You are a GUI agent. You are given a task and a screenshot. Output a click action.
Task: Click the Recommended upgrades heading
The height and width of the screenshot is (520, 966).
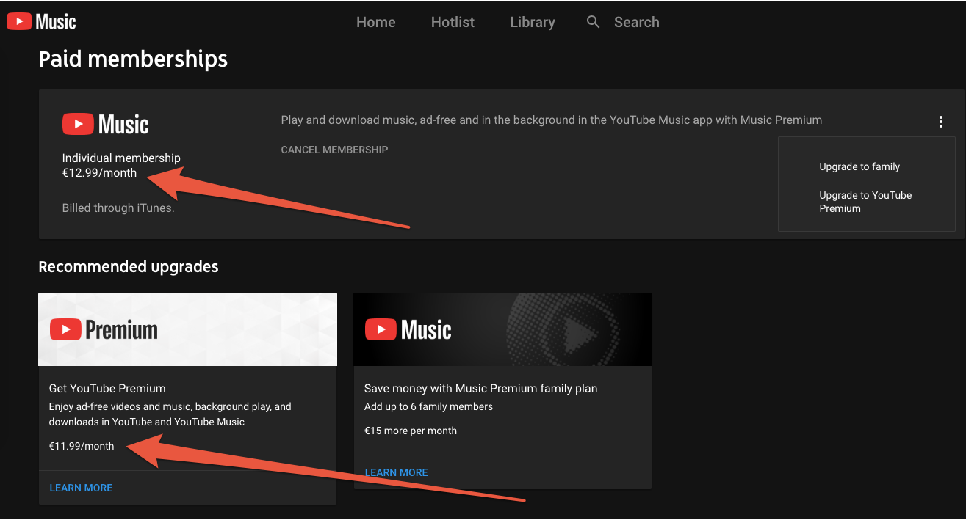point(129,266)
